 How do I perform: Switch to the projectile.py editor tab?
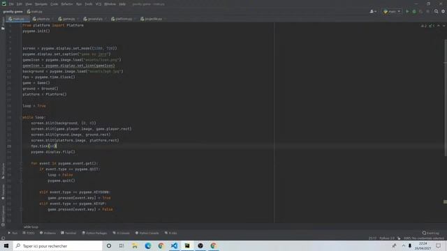click(x=153, y=19)
